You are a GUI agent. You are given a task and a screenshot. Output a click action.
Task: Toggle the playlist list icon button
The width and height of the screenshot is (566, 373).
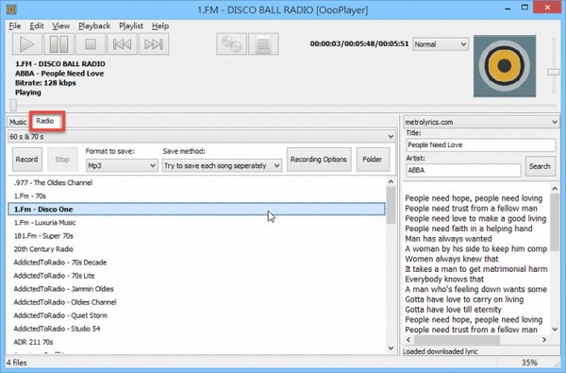[263, 44]
